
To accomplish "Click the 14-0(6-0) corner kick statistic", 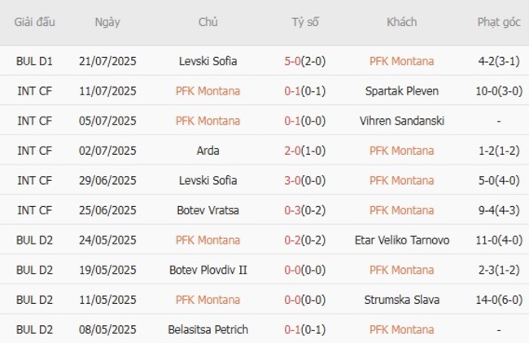I will pyautogui.click(x=498, y=300).
